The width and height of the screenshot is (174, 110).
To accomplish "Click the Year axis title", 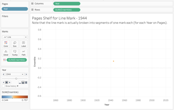I will (107, 105).
